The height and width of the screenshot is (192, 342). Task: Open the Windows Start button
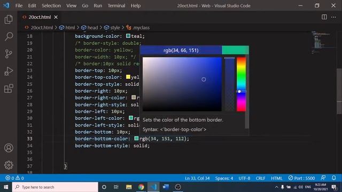tap(6, 187)
